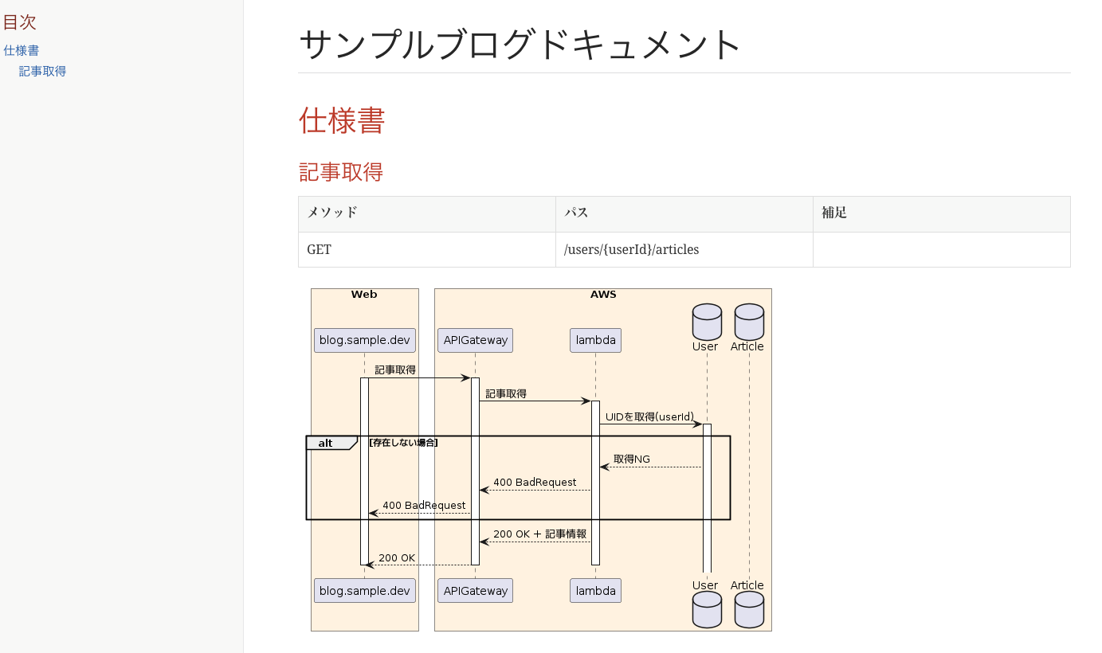Click the bottom lambda participant box
1102x653 pixels.
594,590
